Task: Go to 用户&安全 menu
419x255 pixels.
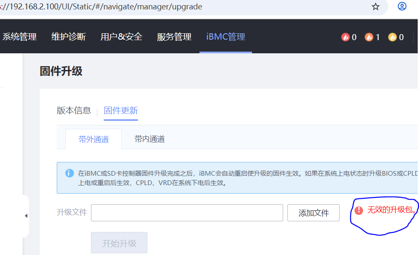Action: (x=121, y=37)
